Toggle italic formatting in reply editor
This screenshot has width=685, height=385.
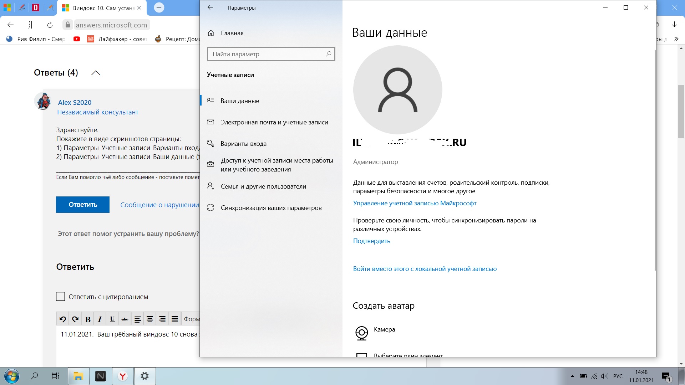[100, 319]
